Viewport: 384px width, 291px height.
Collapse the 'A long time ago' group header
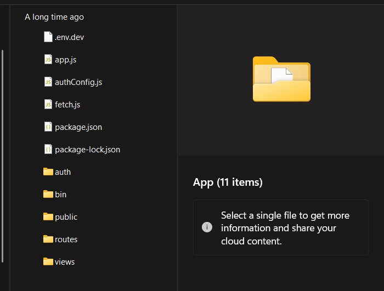pyautogui.click(x=54, y=17)
